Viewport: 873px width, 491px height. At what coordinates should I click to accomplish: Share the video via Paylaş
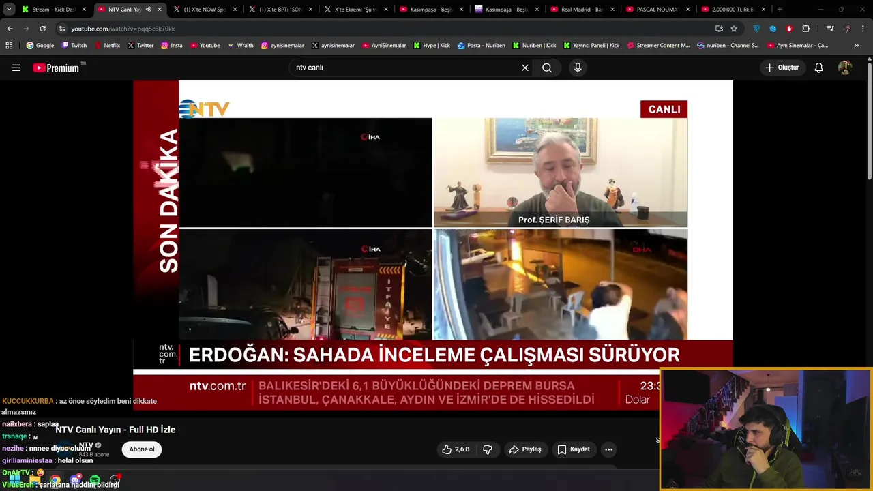coord(526,449)
